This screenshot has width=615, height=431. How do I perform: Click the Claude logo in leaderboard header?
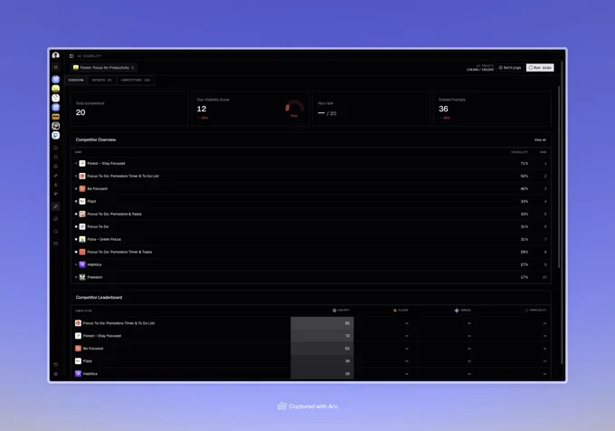395,311
